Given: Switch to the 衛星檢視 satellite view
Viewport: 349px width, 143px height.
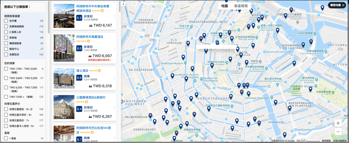Looking at the screenshot, I should (x=241, y=6).
